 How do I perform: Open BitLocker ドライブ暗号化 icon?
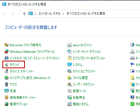point(7,45)
